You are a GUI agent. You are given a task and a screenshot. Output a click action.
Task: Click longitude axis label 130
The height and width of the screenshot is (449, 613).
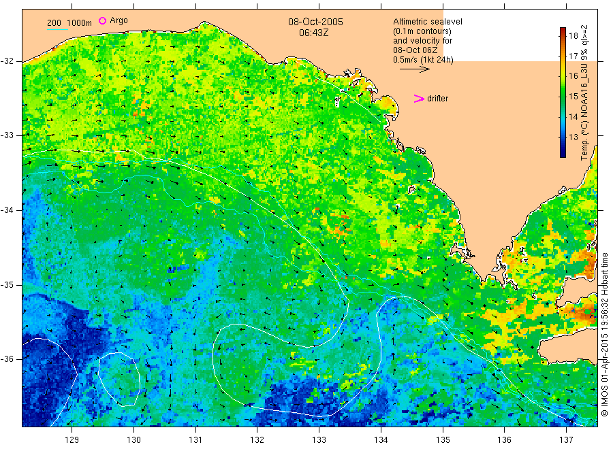(133, 440)
